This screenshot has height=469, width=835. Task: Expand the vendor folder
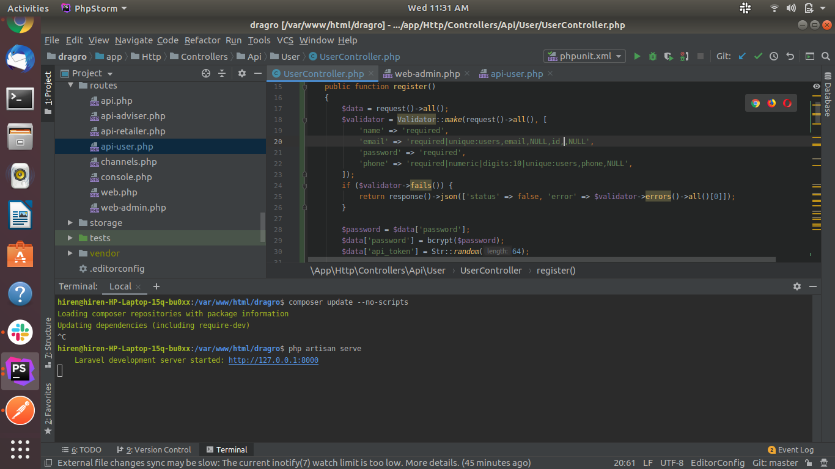tap(71, 253)
